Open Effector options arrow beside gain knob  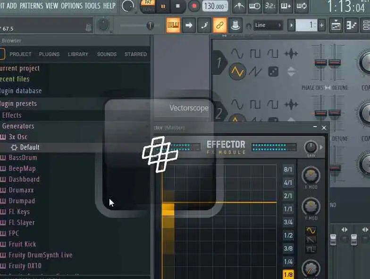(321, 147)
